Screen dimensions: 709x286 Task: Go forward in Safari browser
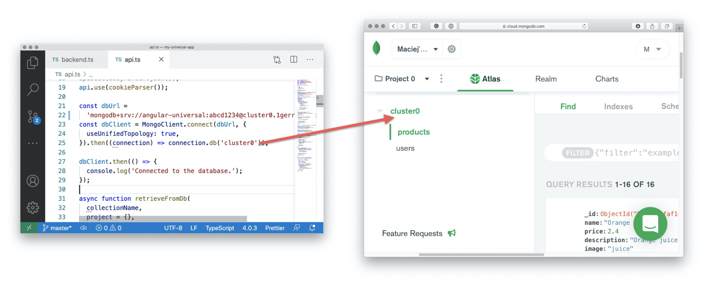pyautogui.click(x=402, y=26)
